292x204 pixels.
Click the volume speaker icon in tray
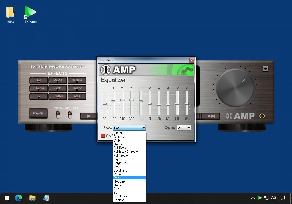coord(273,198)
